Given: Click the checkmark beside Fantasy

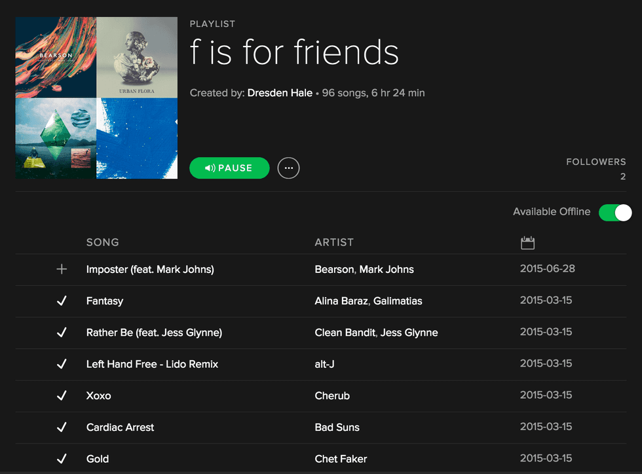Looking at the screenshot, I should pos(62,301).
